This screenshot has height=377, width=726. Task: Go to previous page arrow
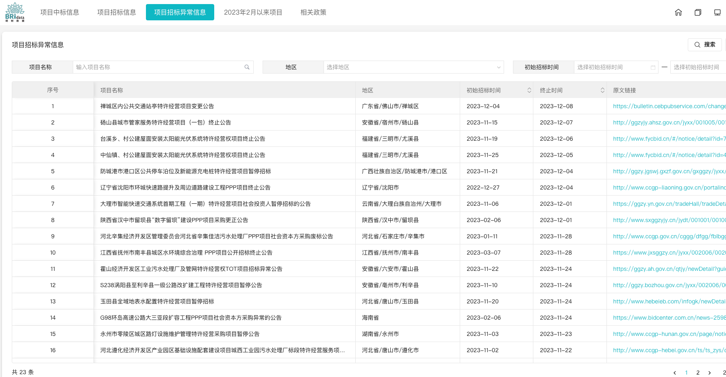pyautogui.click(x=675, y=373)
